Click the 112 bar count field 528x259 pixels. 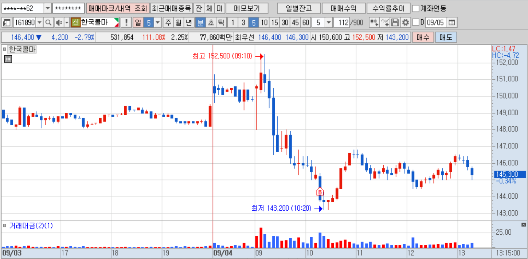coord(341,23)
